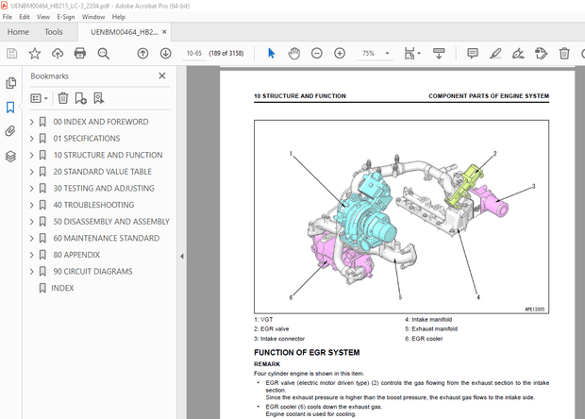Expand the 90 CIRCUIT DIAGRAMS bookmark
The height and width of the screenshot is (419, 585).
point(32,271)
